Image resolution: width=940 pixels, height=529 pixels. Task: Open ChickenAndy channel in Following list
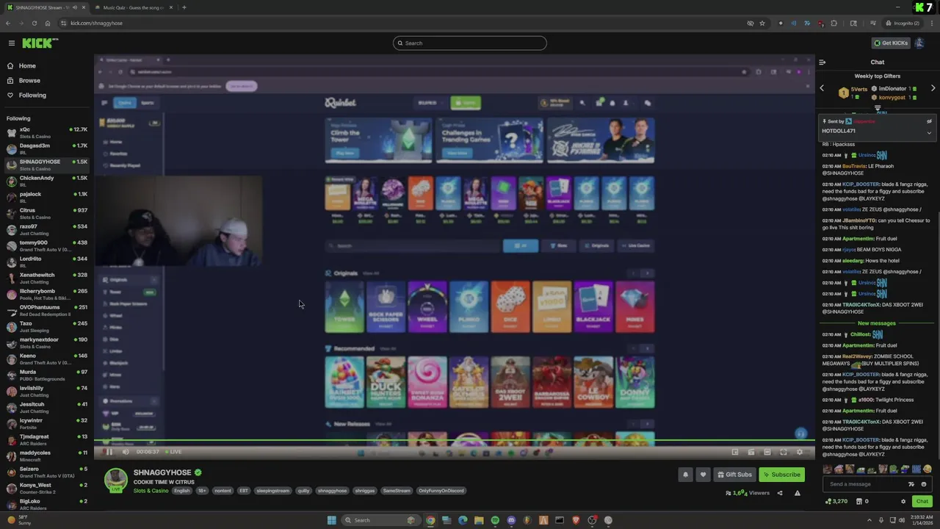(x=46, y=181)
